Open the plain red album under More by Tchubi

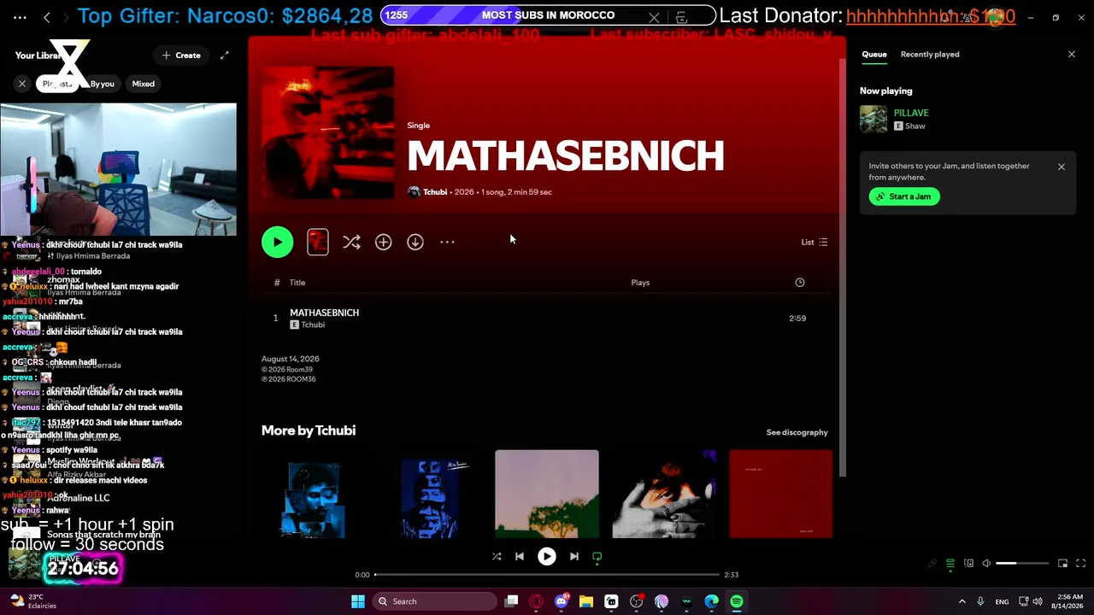pos(780,495)
